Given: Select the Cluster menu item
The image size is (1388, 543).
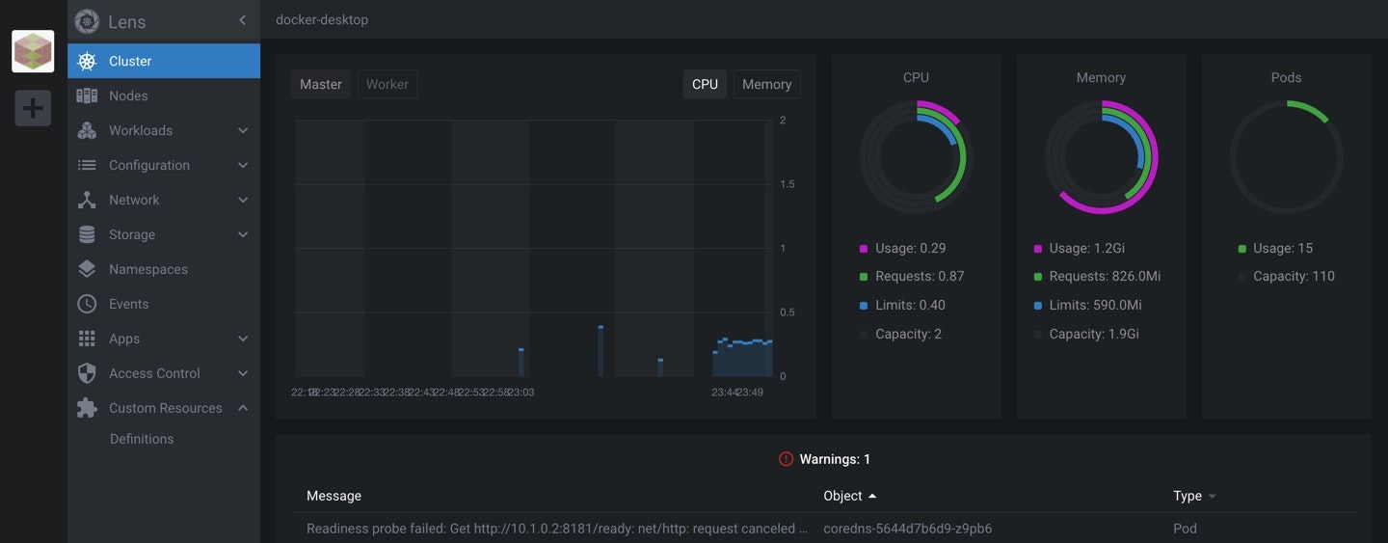Looking at the screenshot, I should tap(164, 61).
